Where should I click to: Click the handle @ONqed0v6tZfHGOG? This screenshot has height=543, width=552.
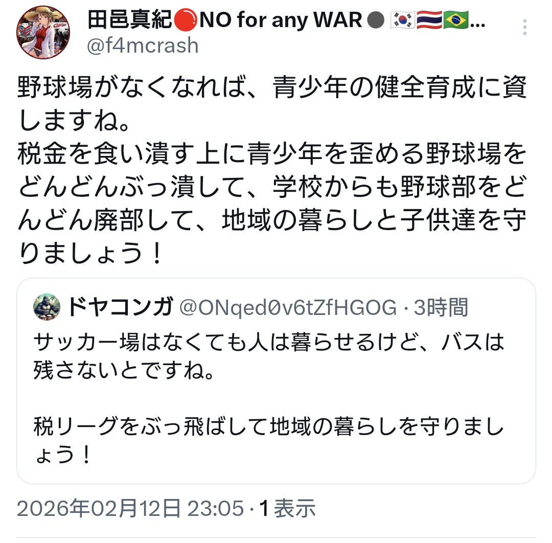point(288,307)
